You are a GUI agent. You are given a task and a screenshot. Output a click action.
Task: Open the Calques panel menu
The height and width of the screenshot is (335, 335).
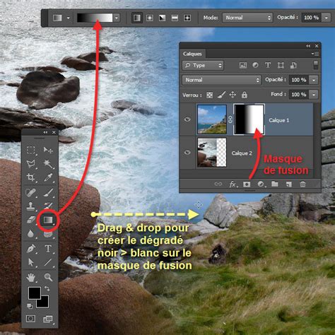[315, 54]
